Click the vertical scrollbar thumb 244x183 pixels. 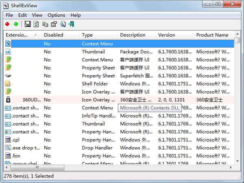237,40
